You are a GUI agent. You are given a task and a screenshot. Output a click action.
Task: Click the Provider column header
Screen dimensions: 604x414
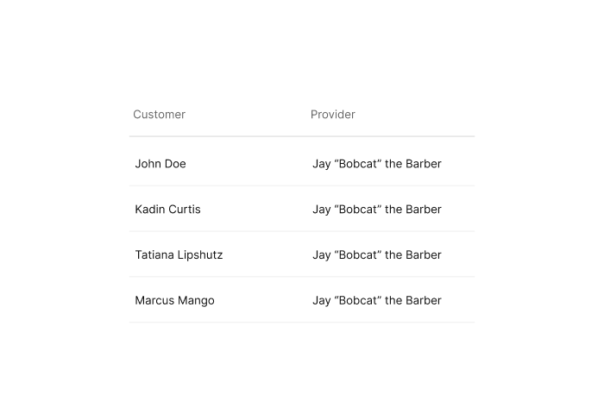coord(333,115)
